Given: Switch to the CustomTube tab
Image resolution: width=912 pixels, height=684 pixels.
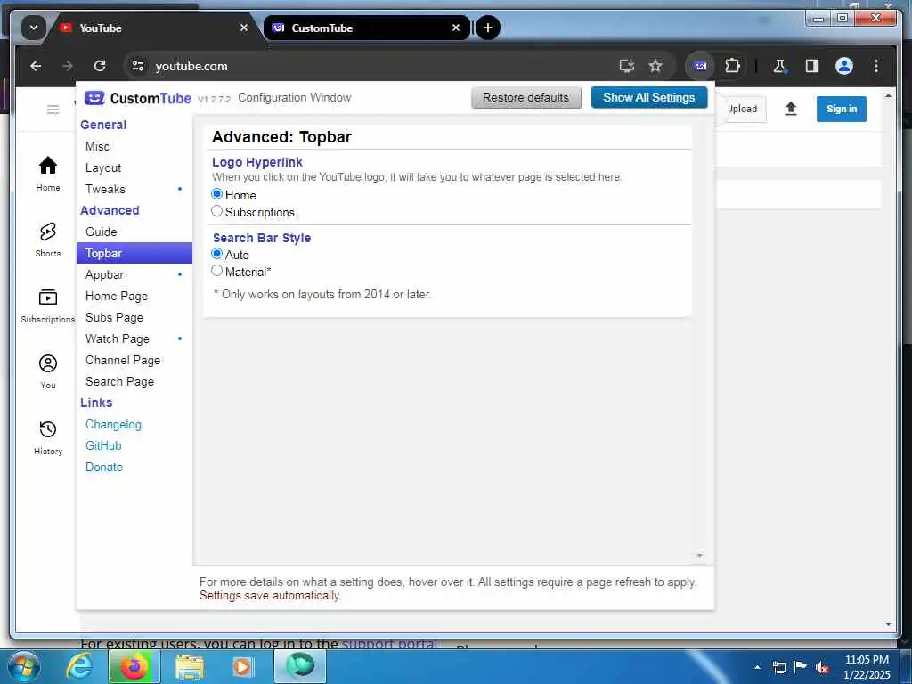Looking at the screenshot, I should click(366, 28).
